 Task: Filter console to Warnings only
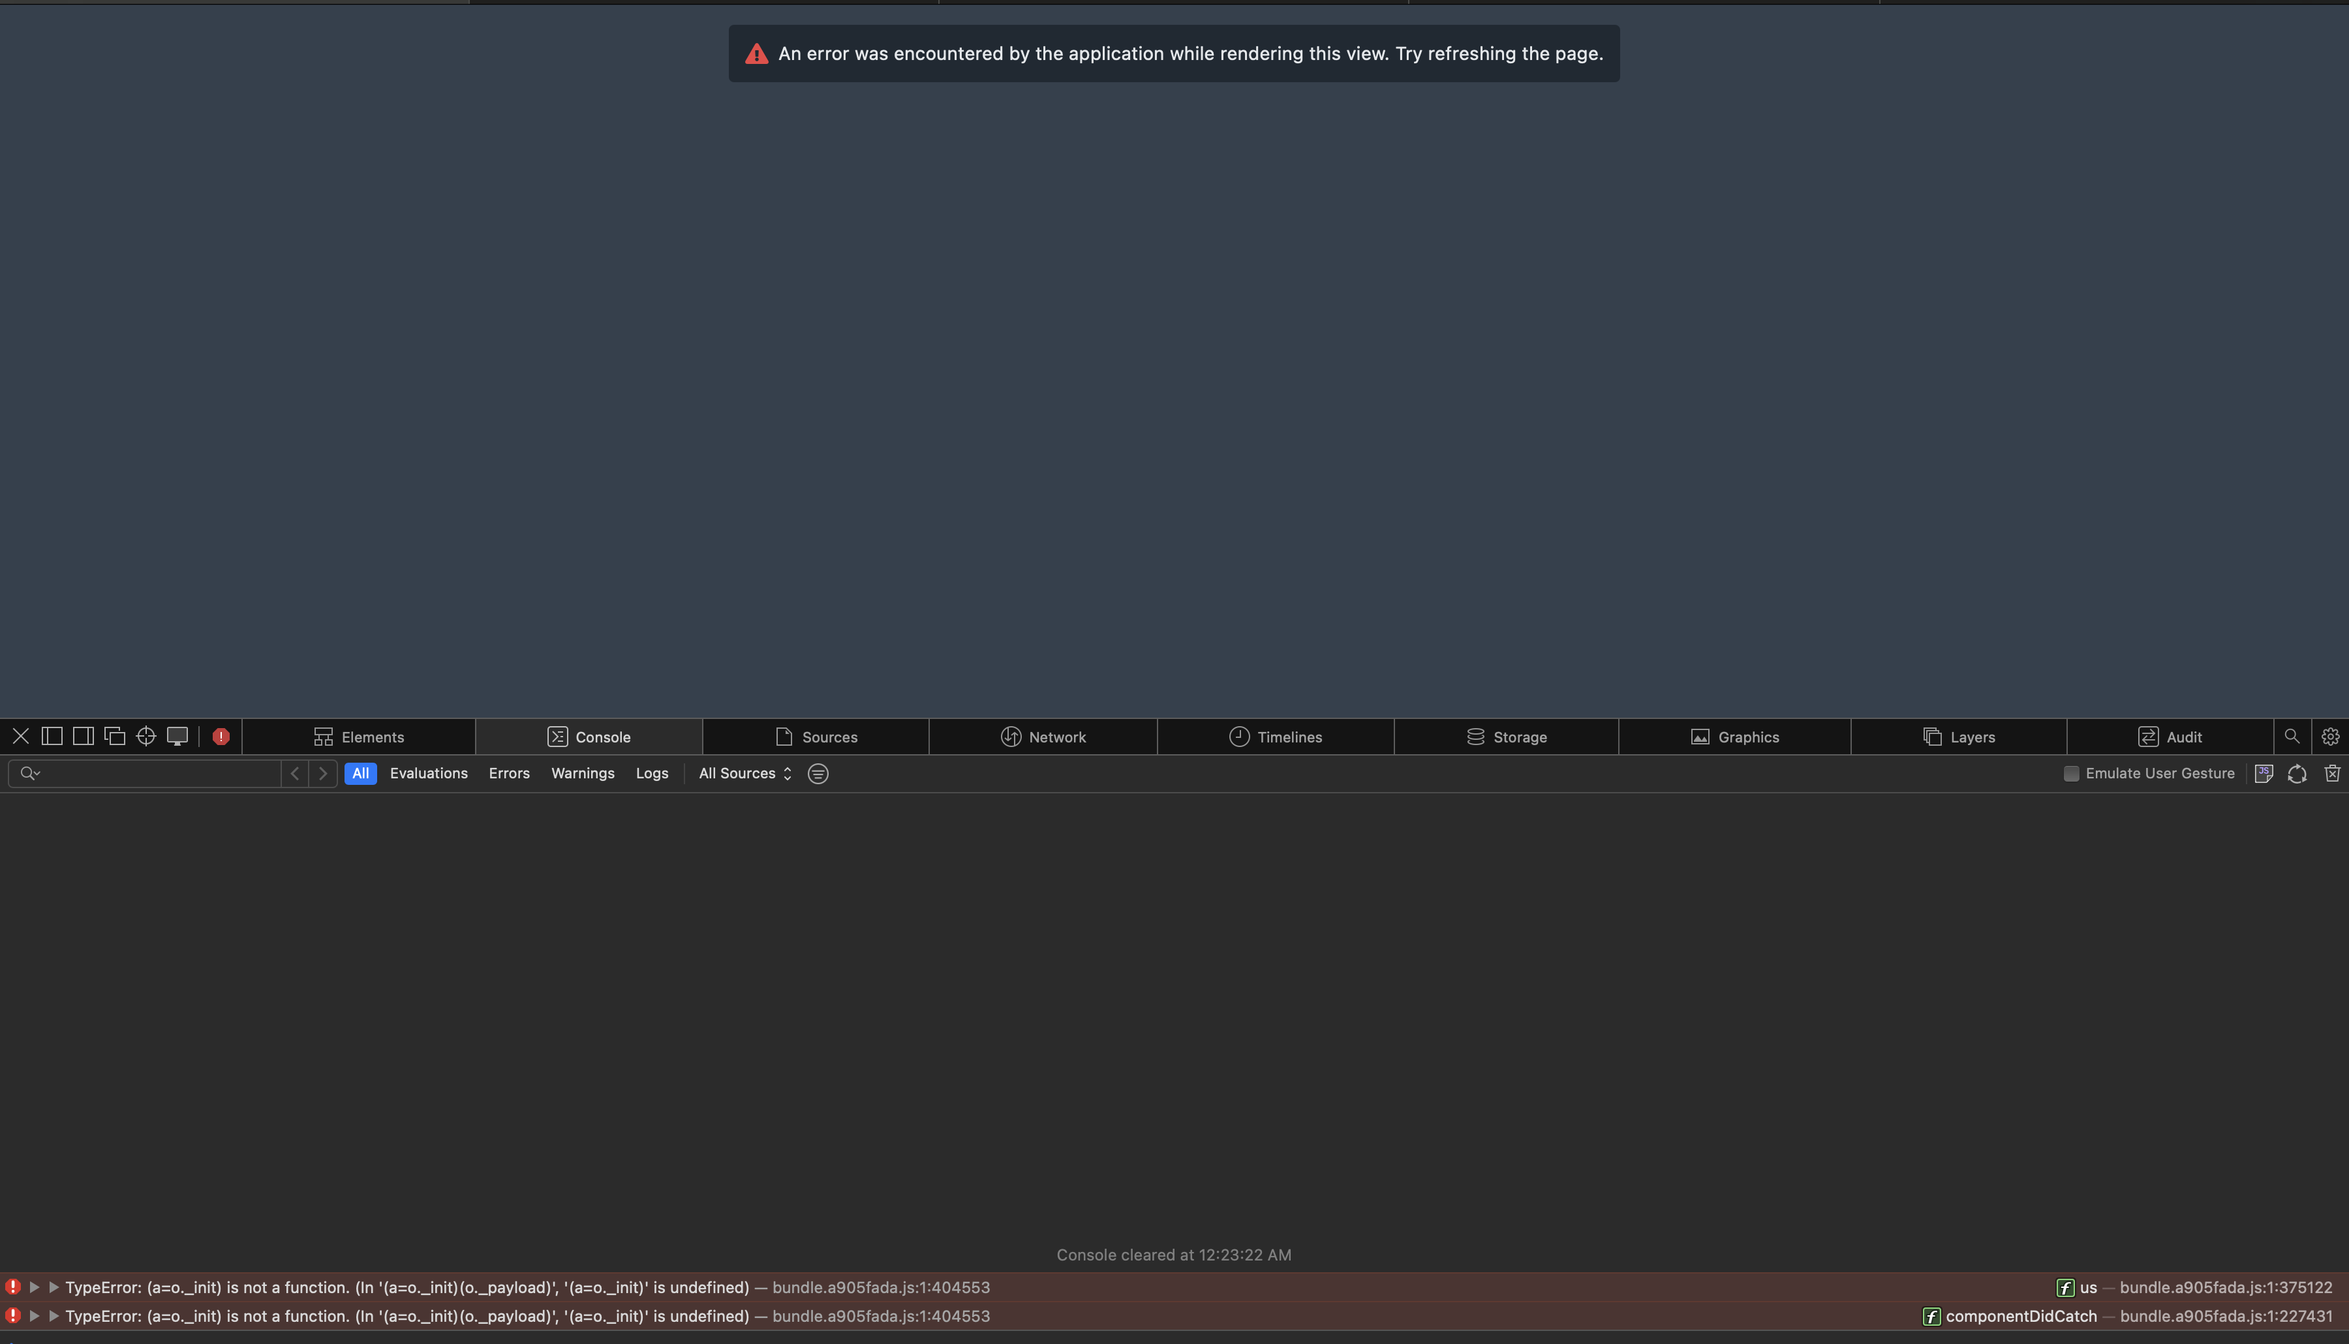tap(583, 774)
